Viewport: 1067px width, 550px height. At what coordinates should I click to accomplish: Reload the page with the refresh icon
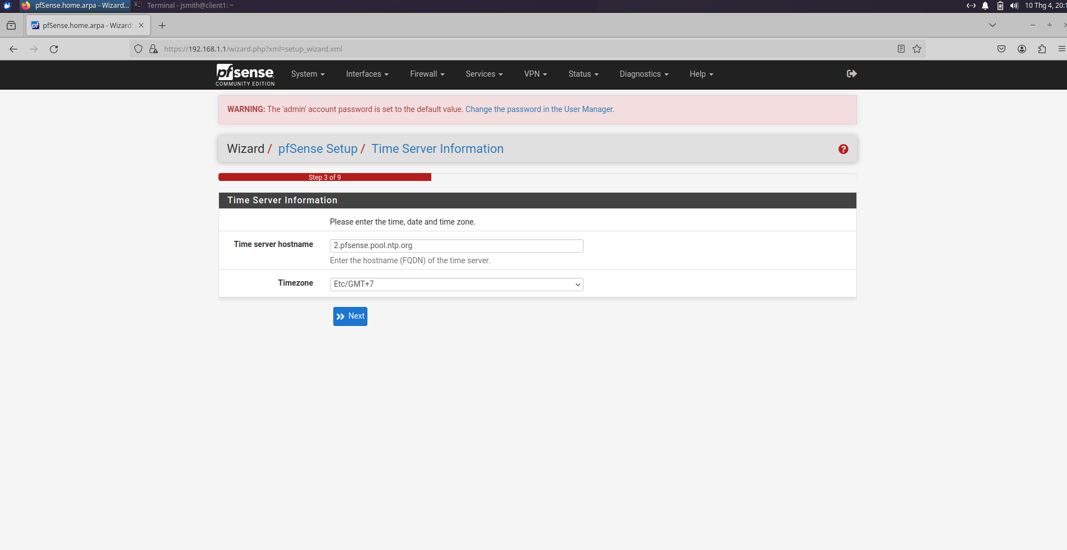click(x=54, y=49)
